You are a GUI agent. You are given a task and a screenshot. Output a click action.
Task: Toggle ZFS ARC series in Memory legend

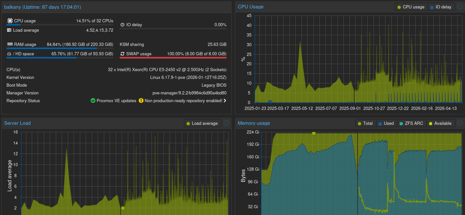pos(411,123)
